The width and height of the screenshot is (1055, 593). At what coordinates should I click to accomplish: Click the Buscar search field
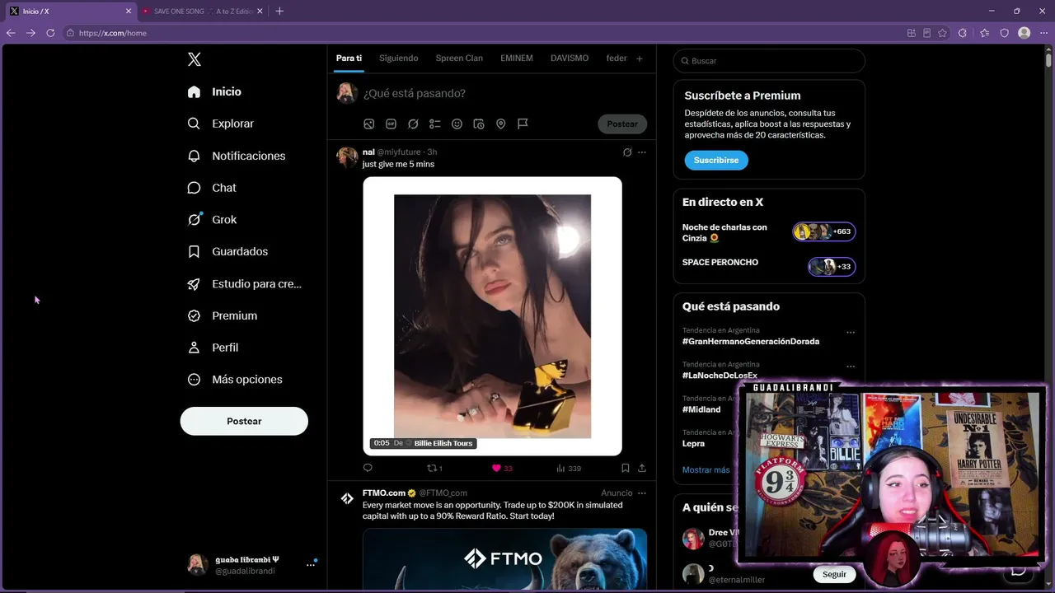click(769, 61)
